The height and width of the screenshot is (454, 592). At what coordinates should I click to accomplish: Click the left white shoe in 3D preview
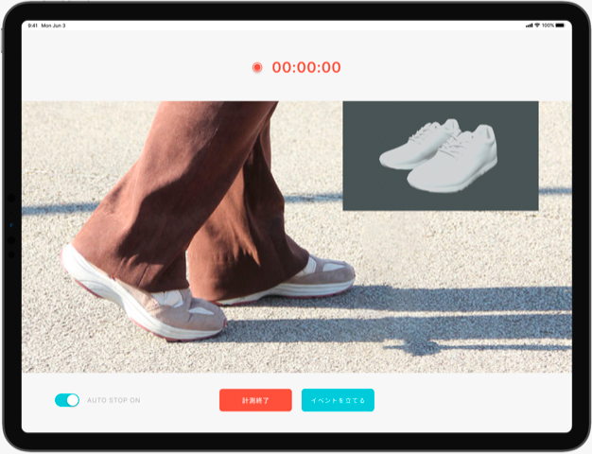coord(416,145)
